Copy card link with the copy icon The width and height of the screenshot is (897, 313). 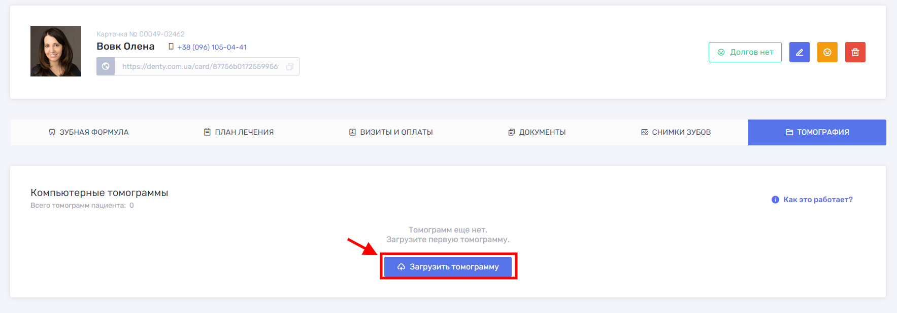[x=290, y=67]
